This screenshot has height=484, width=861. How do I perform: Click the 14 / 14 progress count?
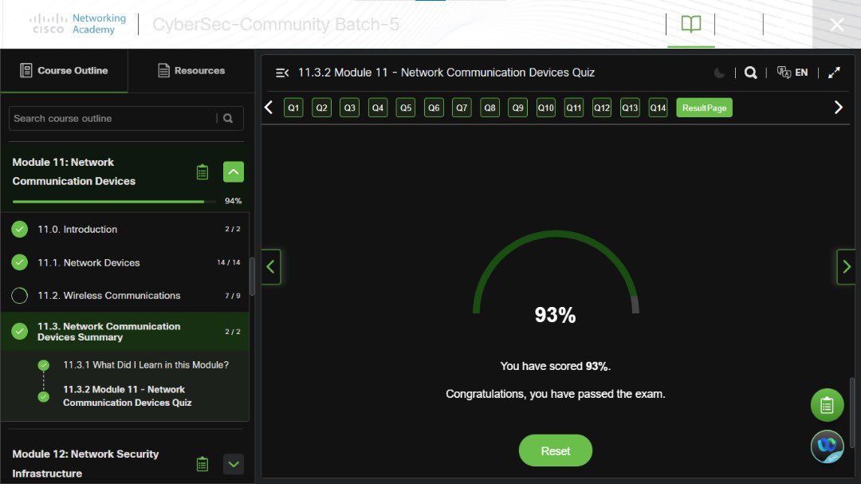coord(229,262)
